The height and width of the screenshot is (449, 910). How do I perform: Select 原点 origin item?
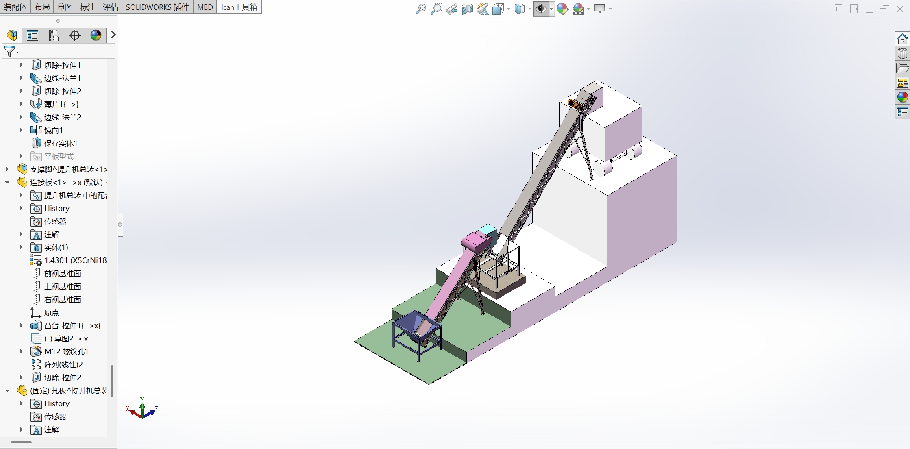pyautogui.click(x=51, y=312)
